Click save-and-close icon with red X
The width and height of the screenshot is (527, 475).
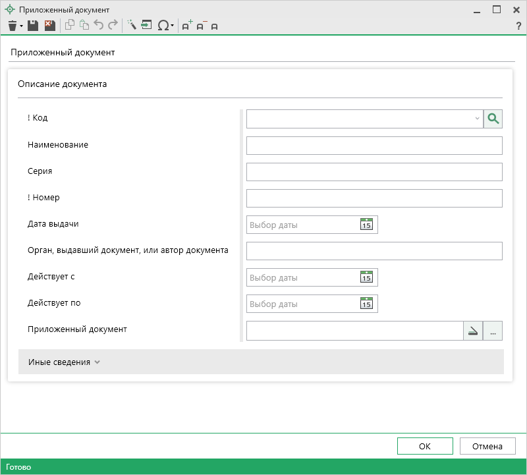click(49, 26)
